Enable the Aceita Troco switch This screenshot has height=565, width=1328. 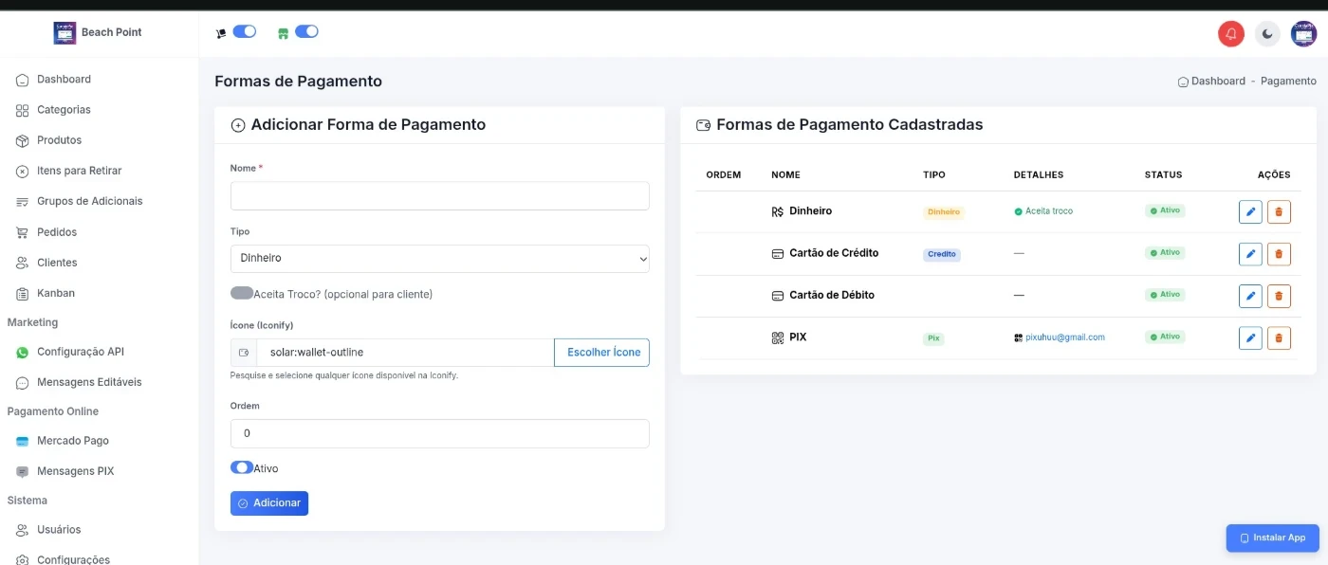[242, 294]
